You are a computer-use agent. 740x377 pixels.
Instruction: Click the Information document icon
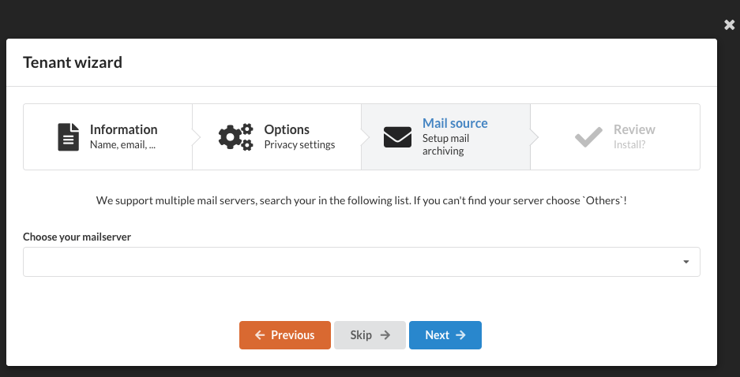69,137
